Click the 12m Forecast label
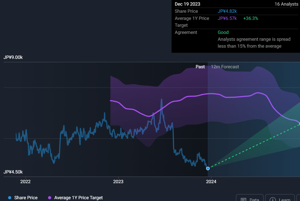Viewport: 300px width, 201px height. (x=225, y=67)
